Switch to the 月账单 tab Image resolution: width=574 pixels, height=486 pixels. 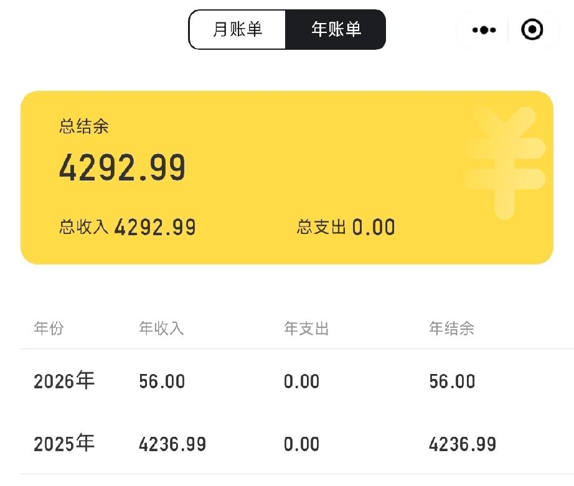coord(237,29)
